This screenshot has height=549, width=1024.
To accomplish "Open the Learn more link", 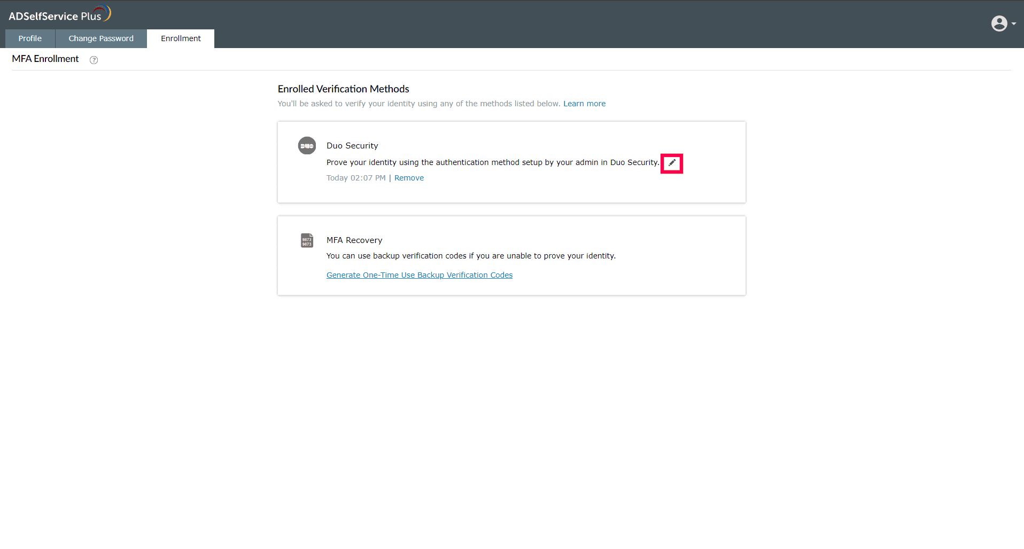I will point(584,104).
